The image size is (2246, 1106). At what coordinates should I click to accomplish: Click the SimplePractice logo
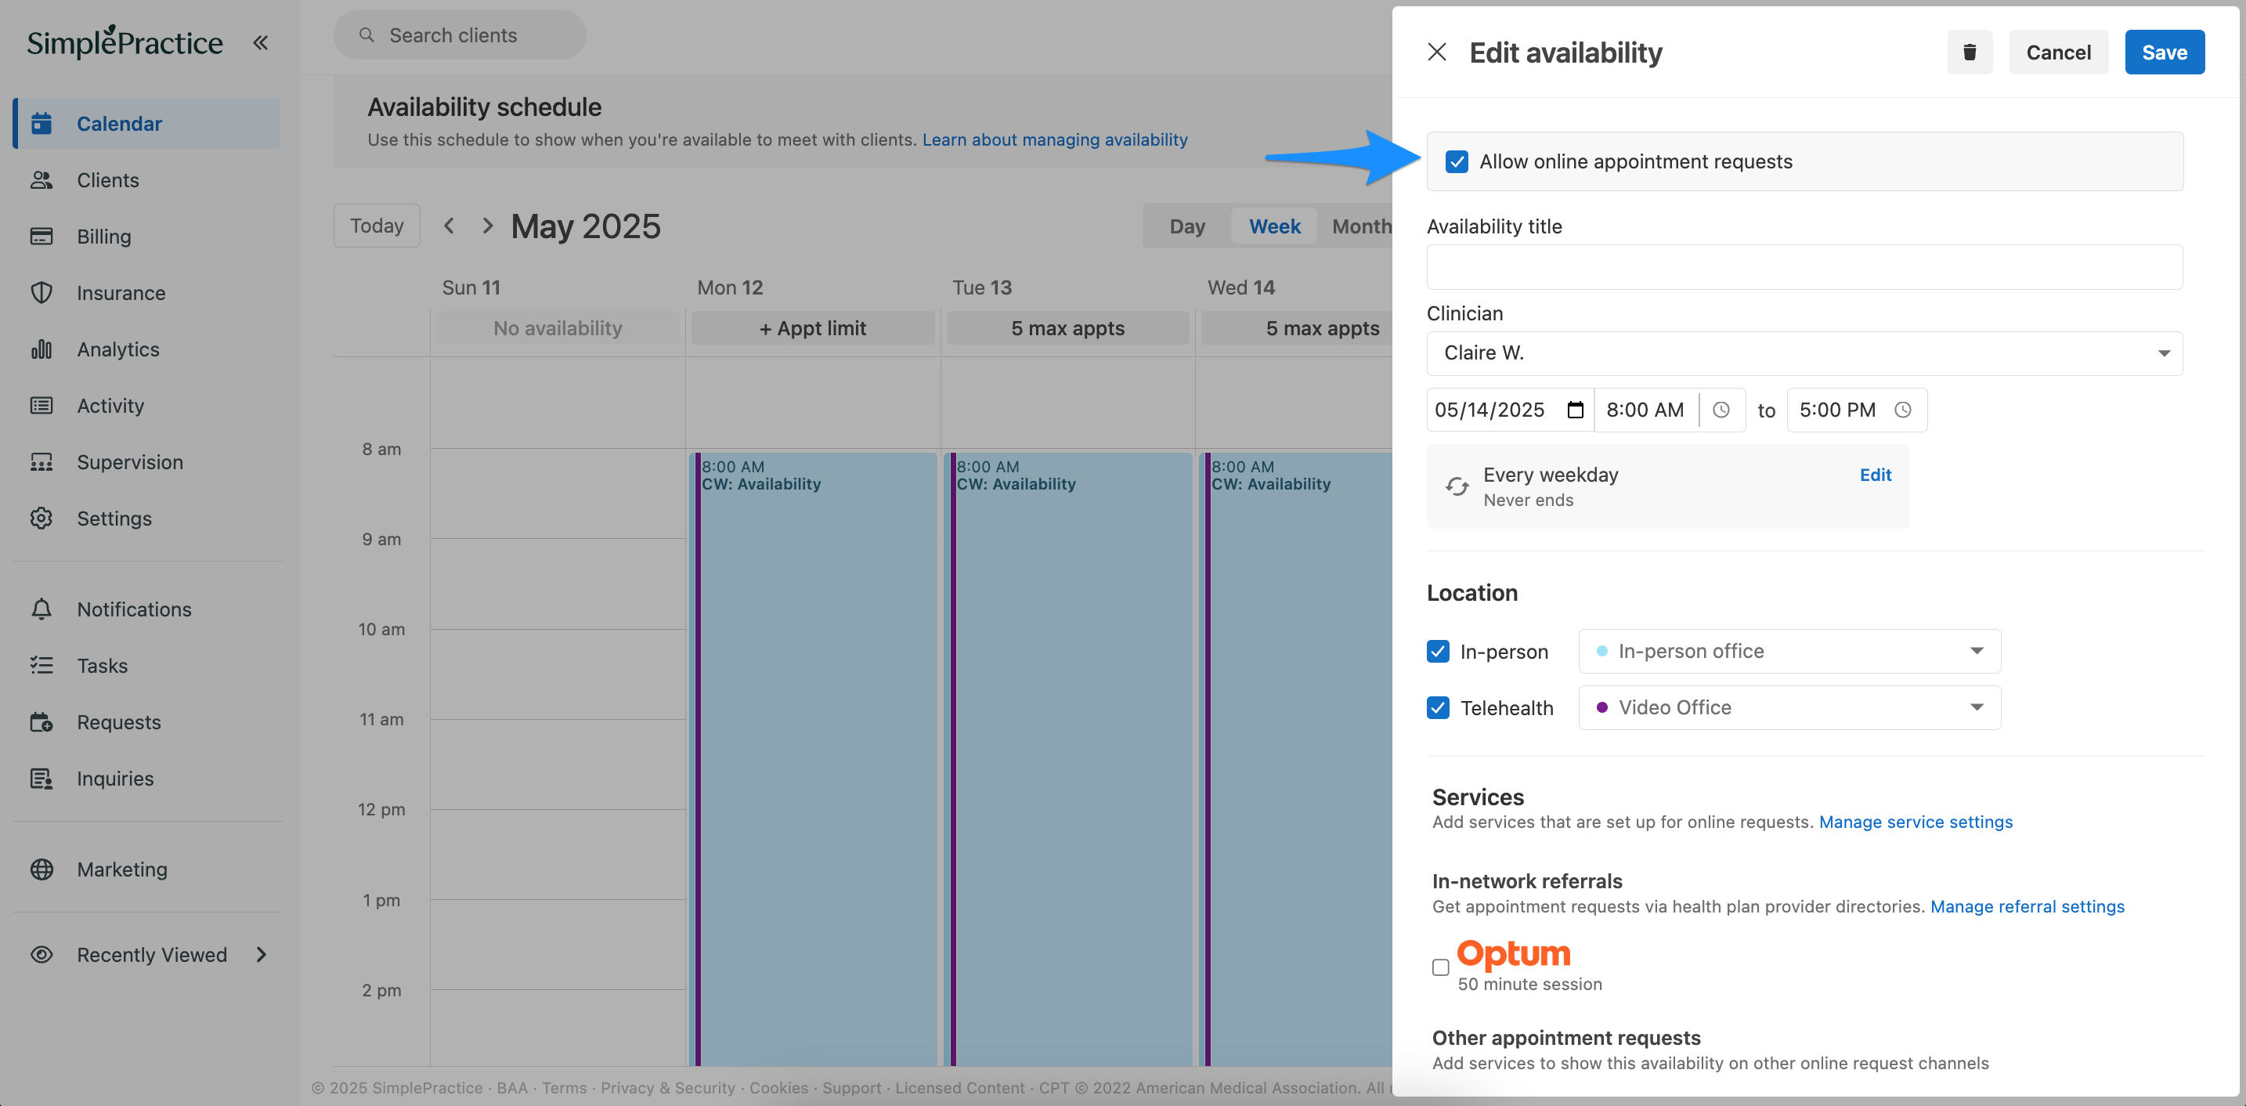pyautogui.click(x=125, y=42)
